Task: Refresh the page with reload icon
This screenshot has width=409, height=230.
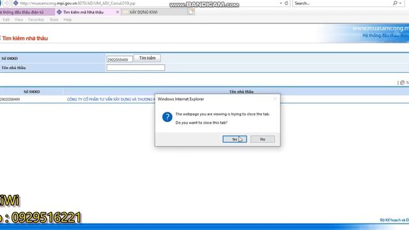Action: pos(286,3)
